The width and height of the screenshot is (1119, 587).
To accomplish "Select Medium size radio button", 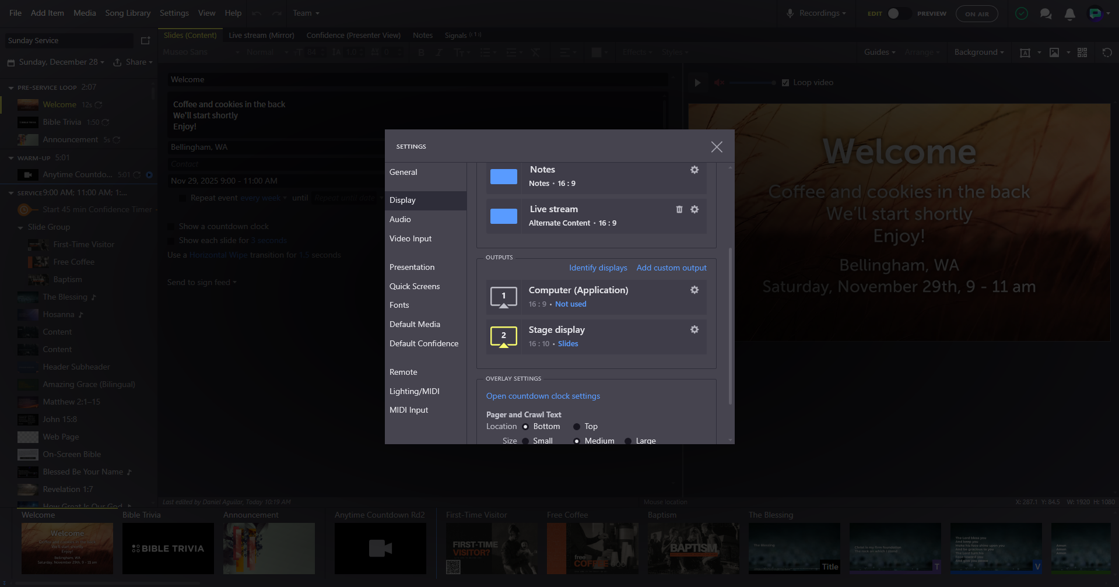I will point(577,441).
